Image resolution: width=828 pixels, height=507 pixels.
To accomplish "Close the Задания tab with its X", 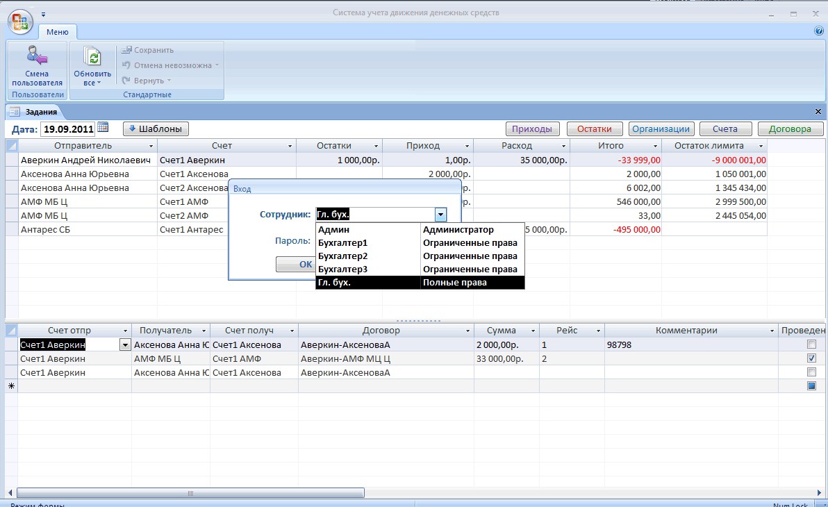I will (818, 111).
